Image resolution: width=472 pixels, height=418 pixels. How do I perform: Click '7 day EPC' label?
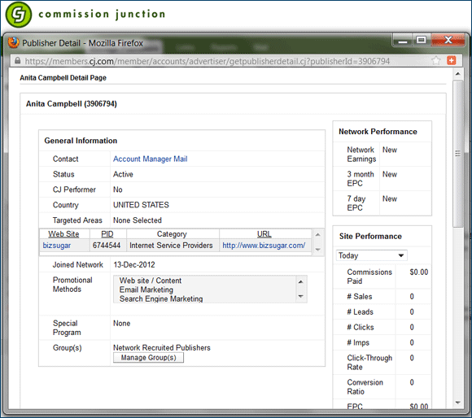[x=356, y=203]
